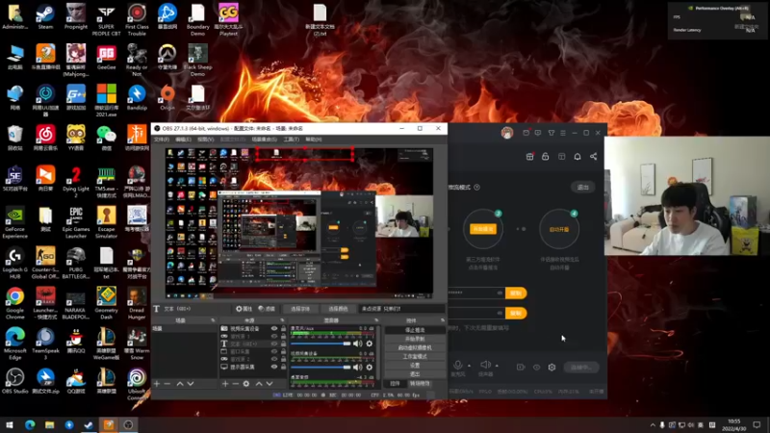Click Windows Start button on taskbar
Screen dimensions: 770x433
10,425
